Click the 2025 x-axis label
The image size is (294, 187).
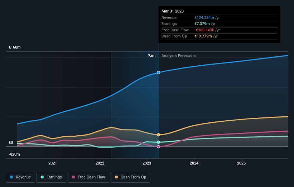tap(241, 163)
